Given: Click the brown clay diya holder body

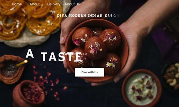Looking at the screenshot, I should click(x=11, y=69).
